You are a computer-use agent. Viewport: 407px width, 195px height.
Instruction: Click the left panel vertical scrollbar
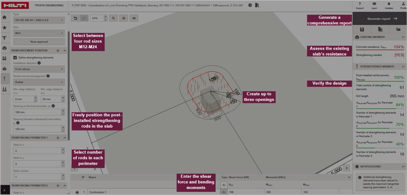[x=69, y=85]
